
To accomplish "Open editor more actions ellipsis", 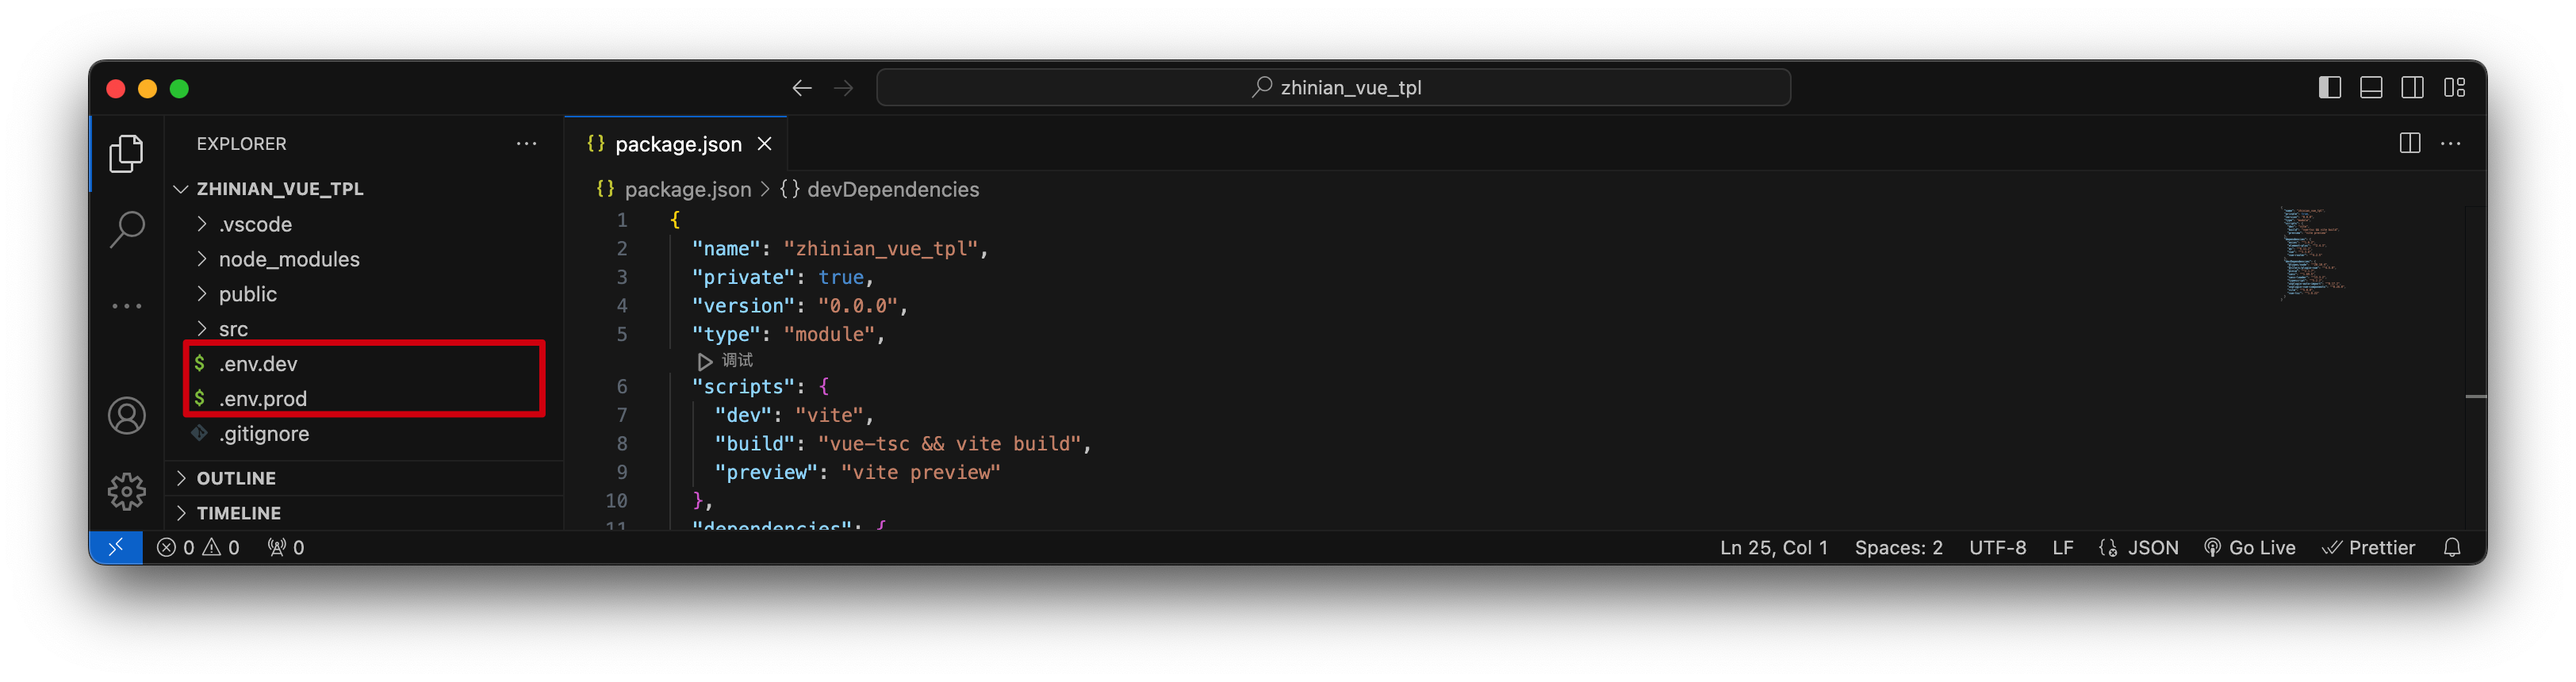I will tap(2450, 143).
